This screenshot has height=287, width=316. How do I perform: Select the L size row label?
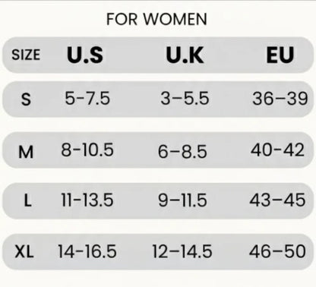pyautogui.click(x=27, y=200)
